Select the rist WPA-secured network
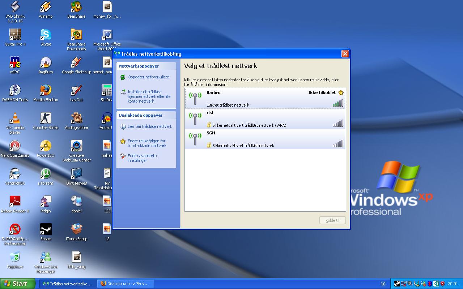 (265, 119)
